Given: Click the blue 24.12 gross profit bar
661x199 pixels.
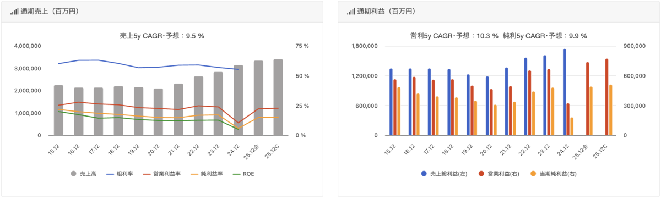Looking at the screenshot, I should [565, 92].
